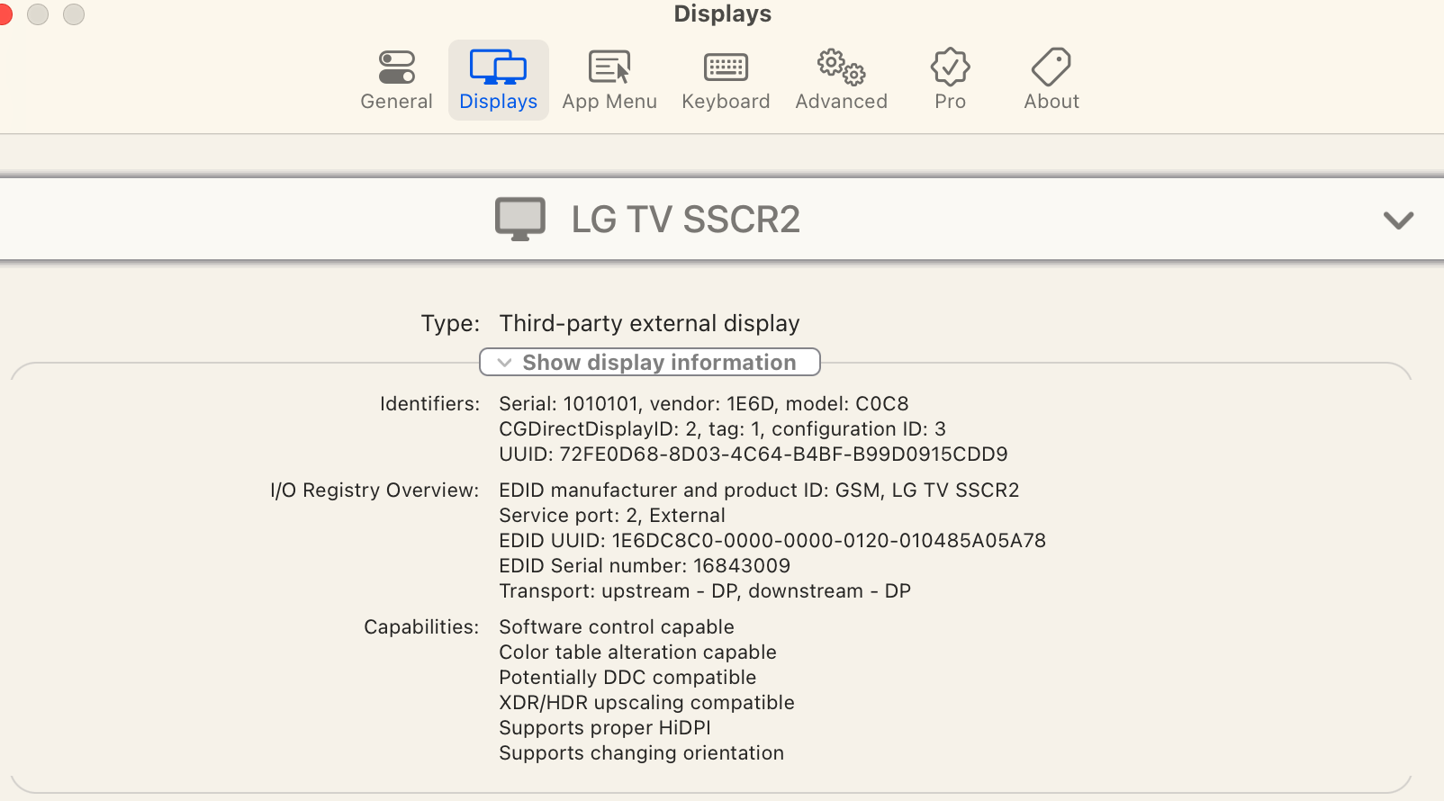Switch to the Keyboard tab icon

tap(726, 68)
